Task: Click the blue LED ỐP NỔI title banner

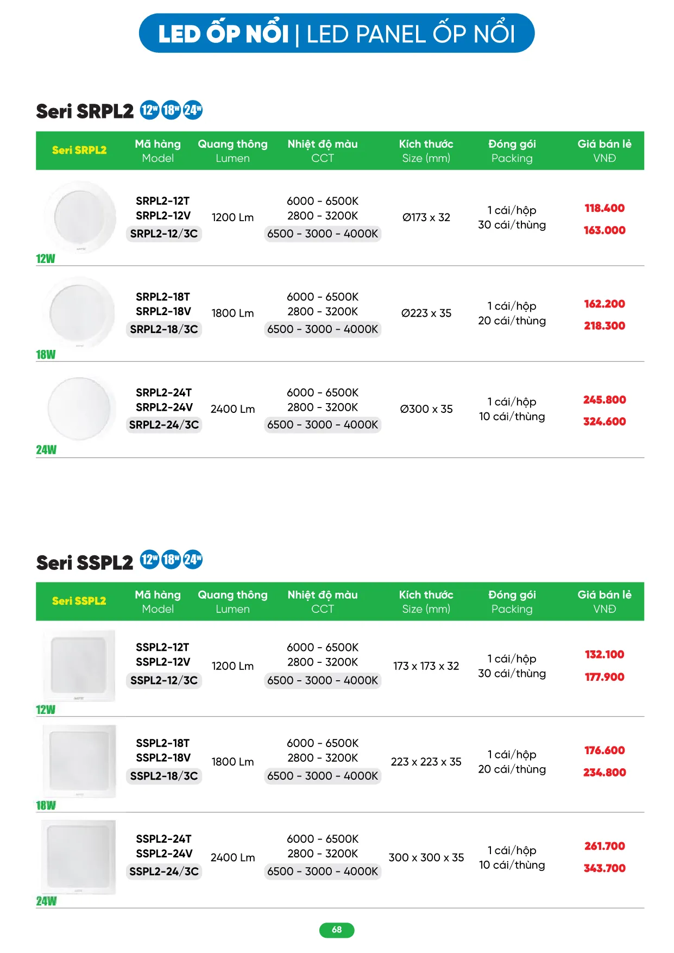Action: click(x=337, y=34)
